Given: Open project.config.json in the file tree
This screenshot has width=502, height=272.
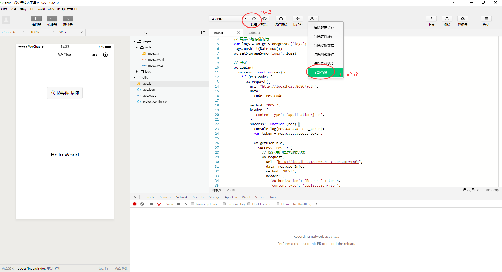Looking at the screenshot, I should [x=156, y=102].
